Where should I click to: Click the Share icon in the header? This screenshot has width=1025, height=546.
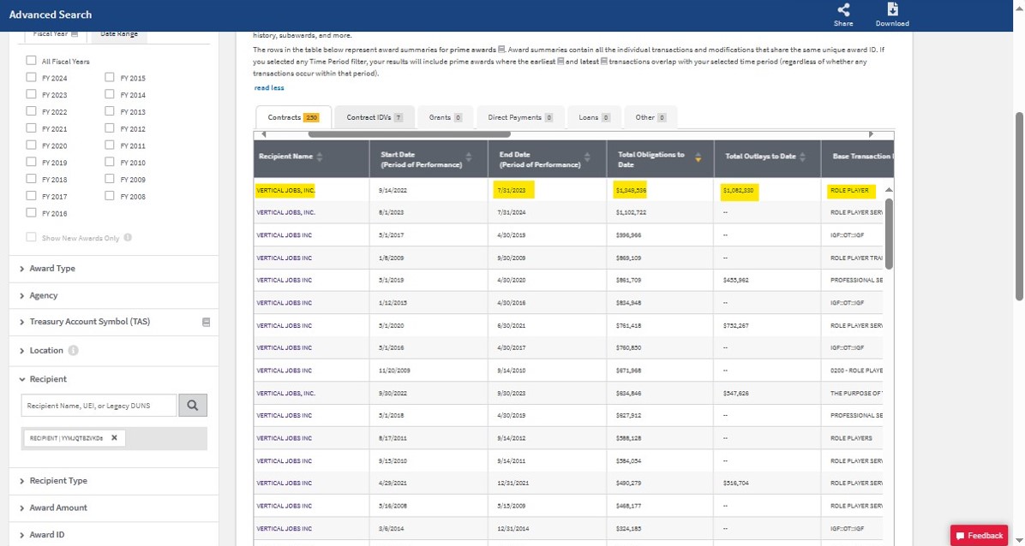pyautogui.click(x=843, y=9)
